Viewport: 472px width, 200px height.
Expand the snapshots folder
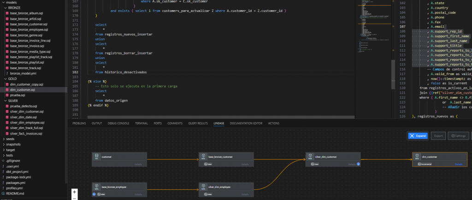pyautogui.click(x=13, y=144)
